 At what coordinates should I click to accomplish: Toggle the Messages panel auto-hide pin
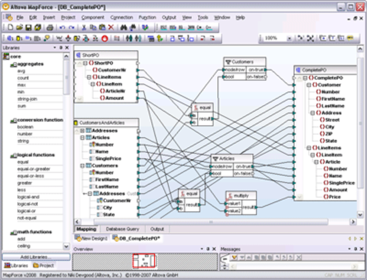[355, 249]
